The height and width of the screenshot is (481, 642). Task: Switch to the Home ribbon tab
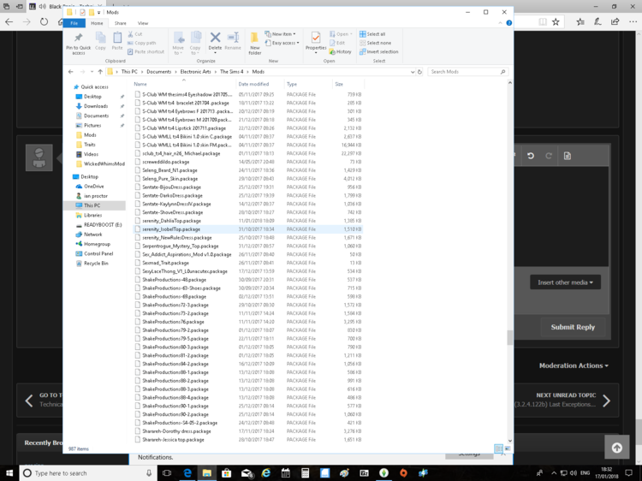[97, 23]
